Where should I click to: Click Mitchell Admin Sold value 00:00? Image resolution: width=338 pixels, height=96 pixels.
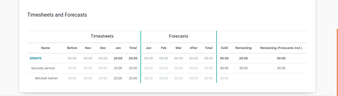[224, 78]
